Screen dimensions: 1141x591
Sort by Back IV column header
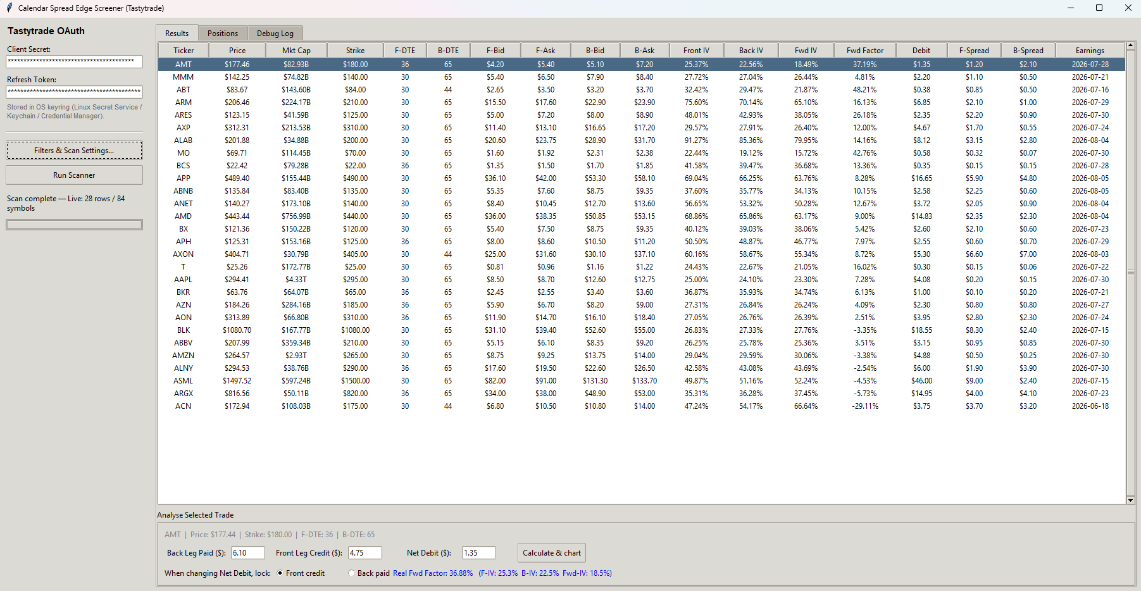751,51
